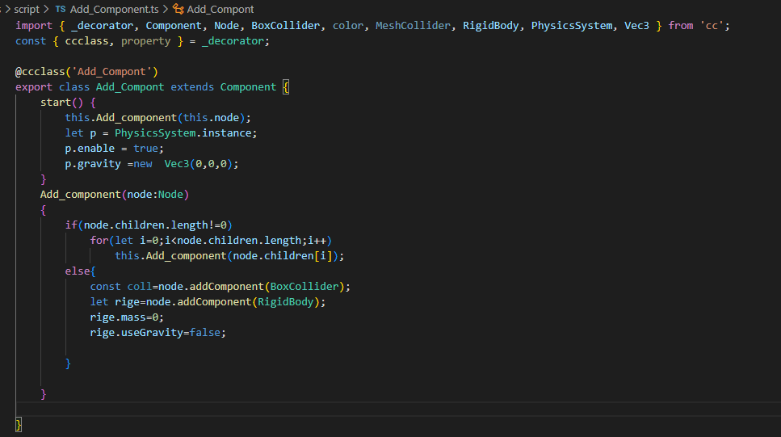781x437 pixels.
Task: Click 'property' in the const destructuring
Action: point(146,41)
